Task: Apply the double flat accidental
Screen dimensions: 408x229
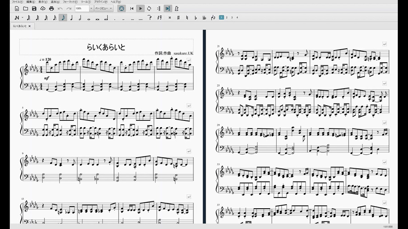Action: point(204,18)
